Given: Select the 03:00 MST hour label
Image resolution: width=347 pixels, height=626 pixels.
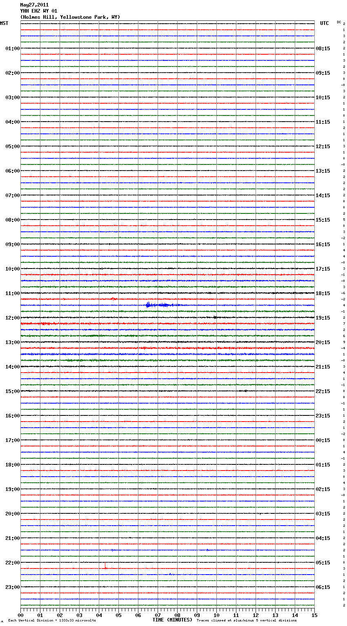Looking at the screenshot, I should [x=12, y=98].
